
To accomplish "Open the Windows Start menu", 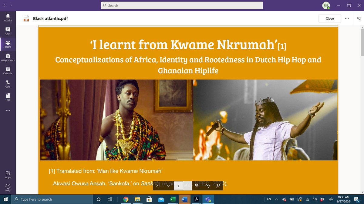I will 5,199.
